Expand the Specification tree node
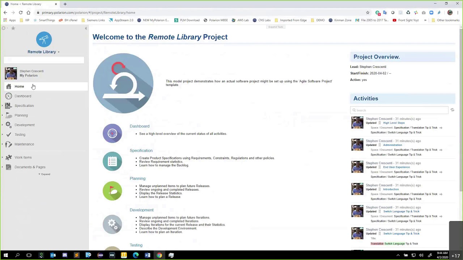The height and width of the screenshot is (260, 463). (x=3, y=106)
